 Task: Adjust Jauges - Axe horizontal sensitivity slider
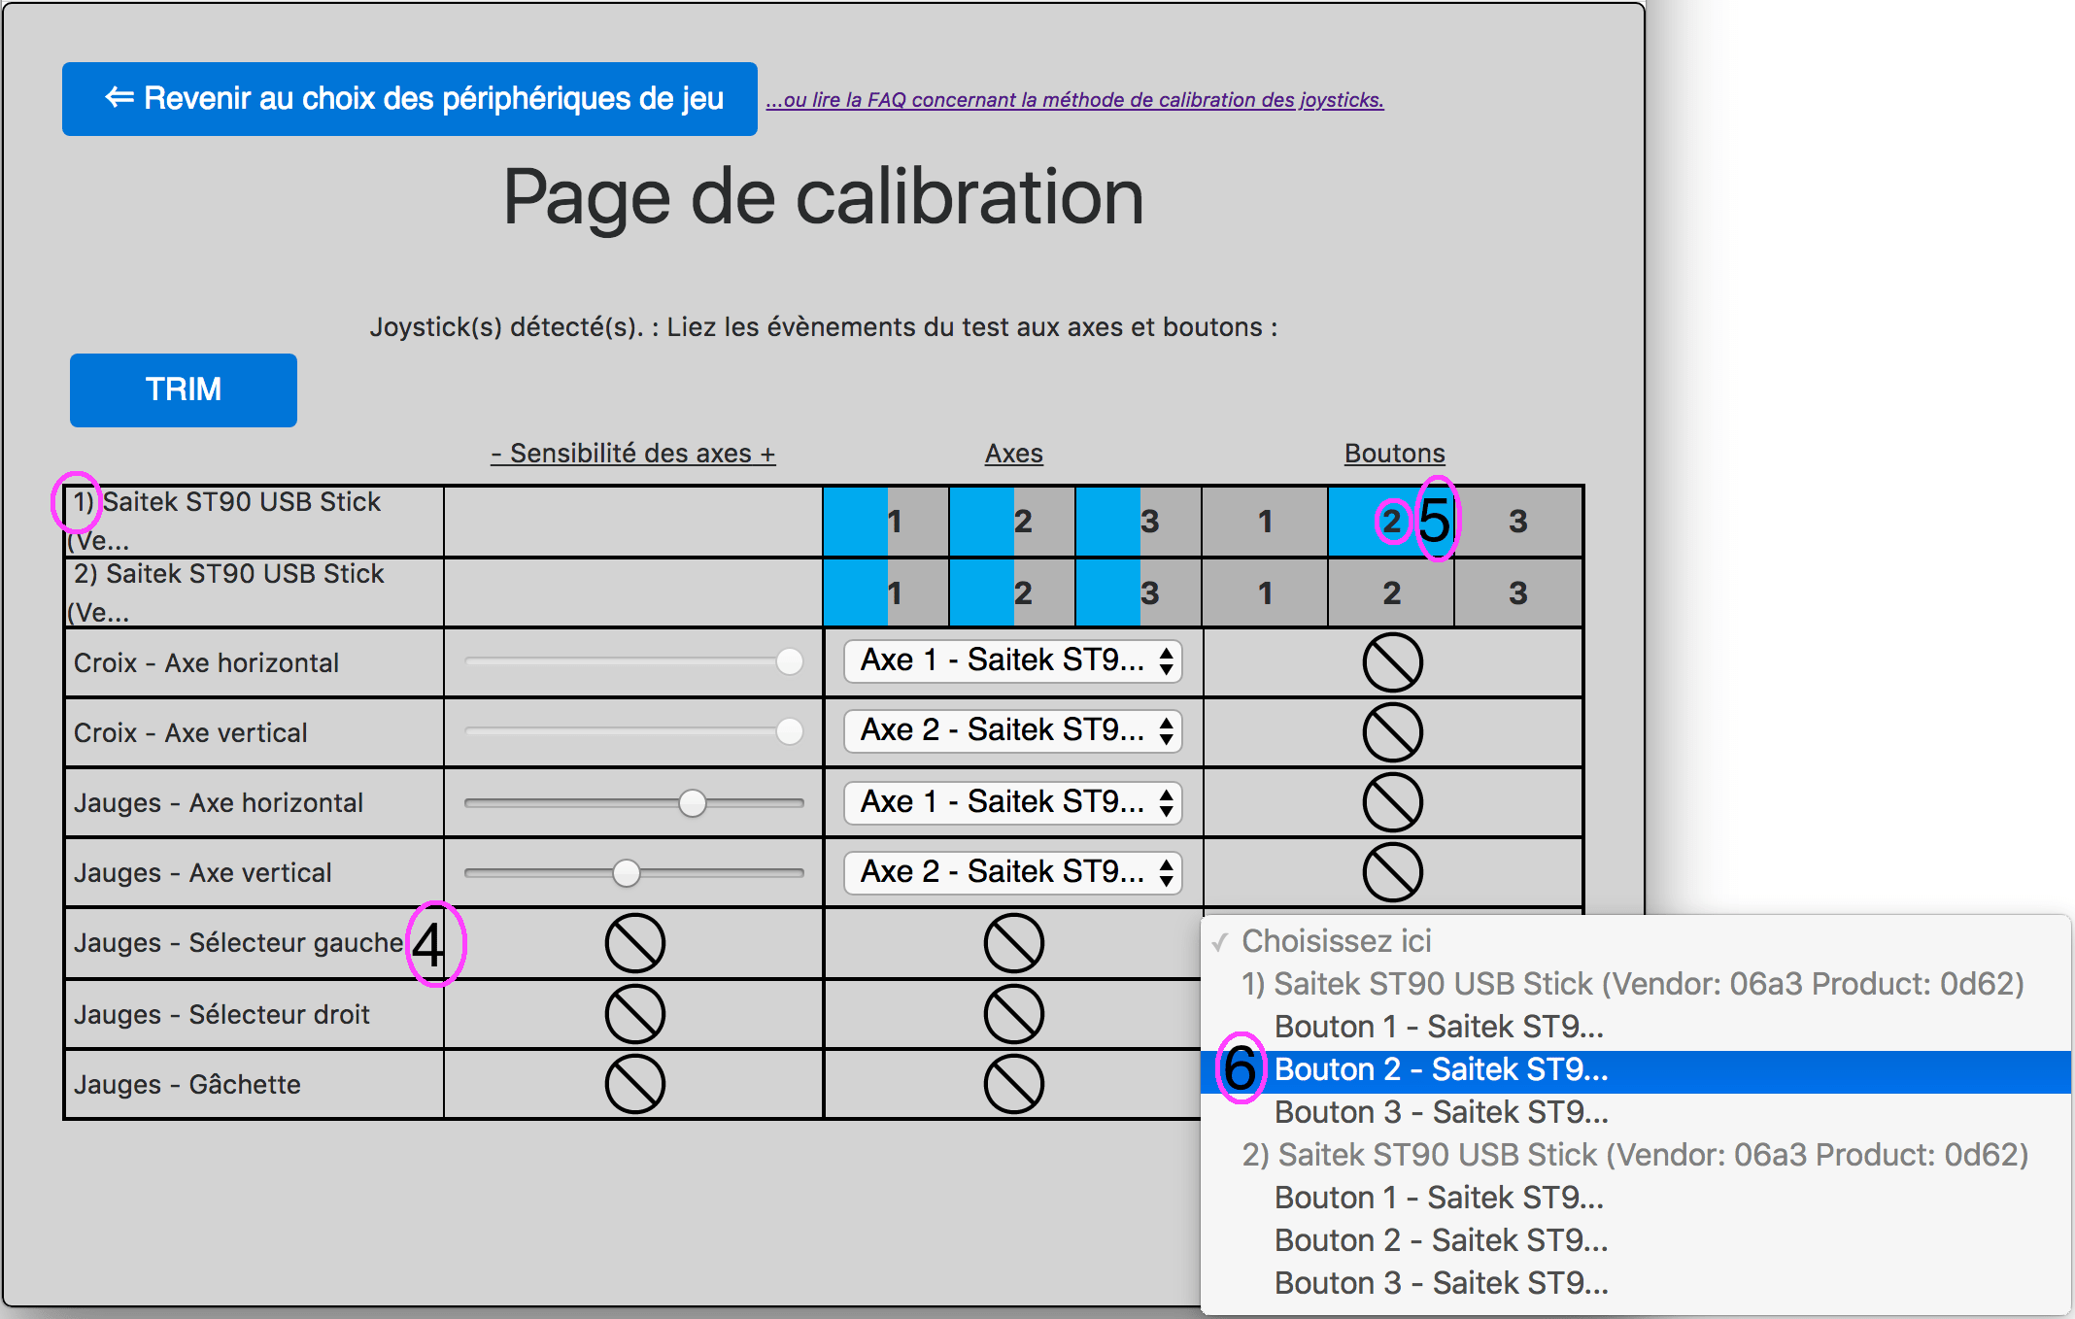pos(633,802)
